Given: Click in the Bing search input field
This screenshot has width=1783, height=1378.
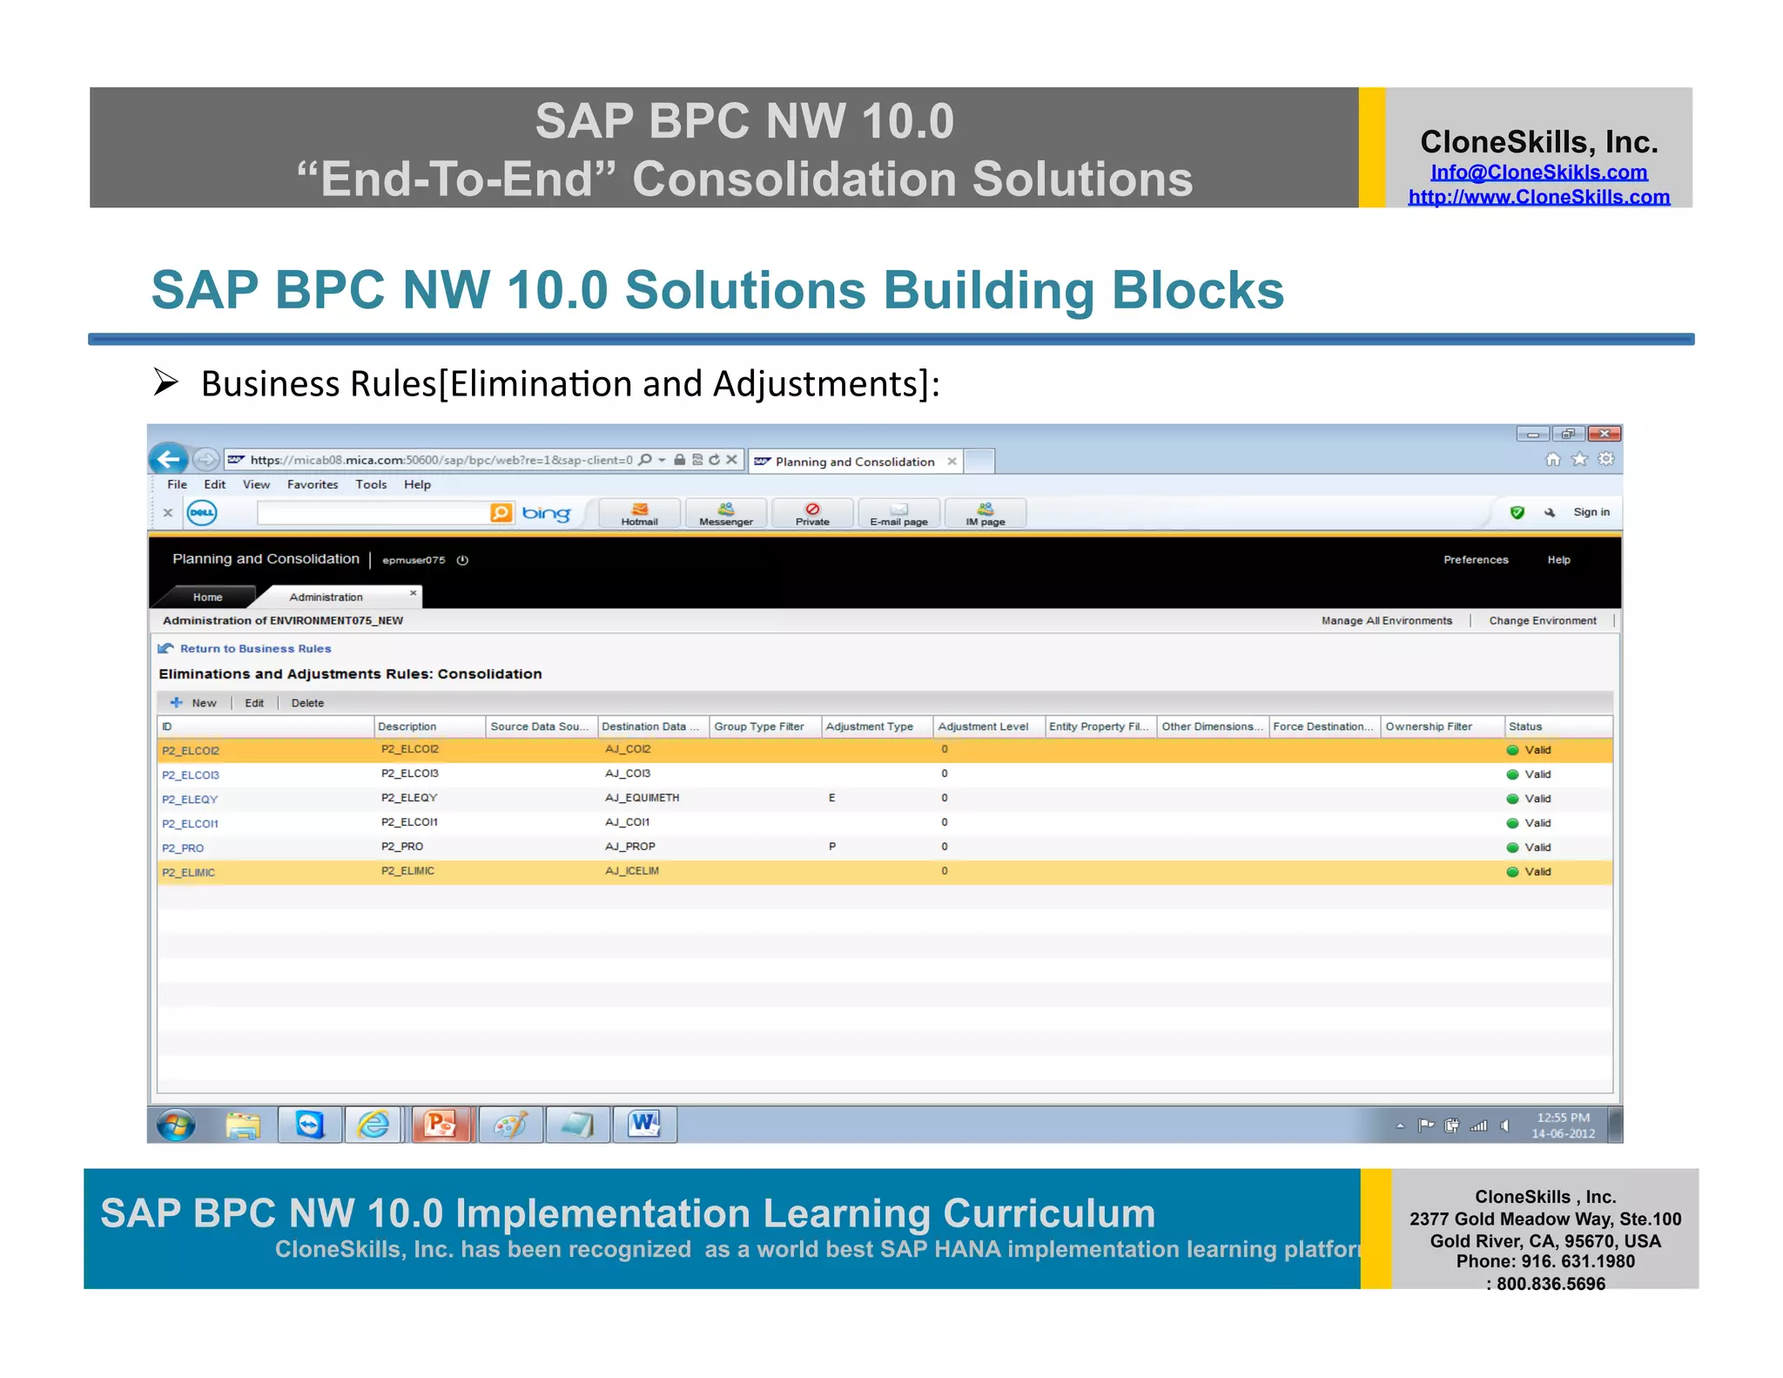Looking at the screenshot, I should click(373, 513).
